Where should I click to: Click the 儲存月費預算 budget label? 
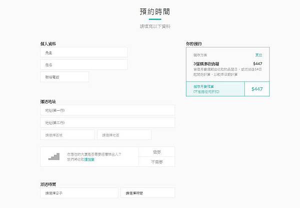tap(203, 86)
